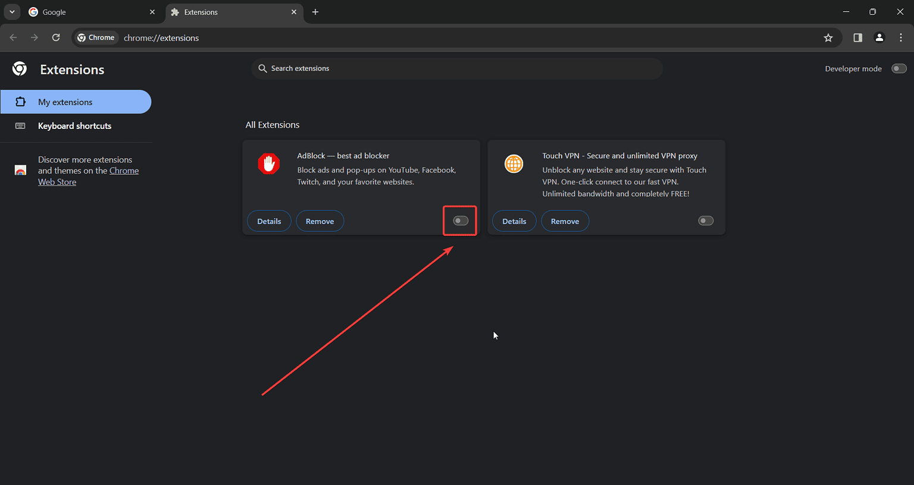
Task: Select the AdBlock extension icon
Action: click(x=268, y=164)
